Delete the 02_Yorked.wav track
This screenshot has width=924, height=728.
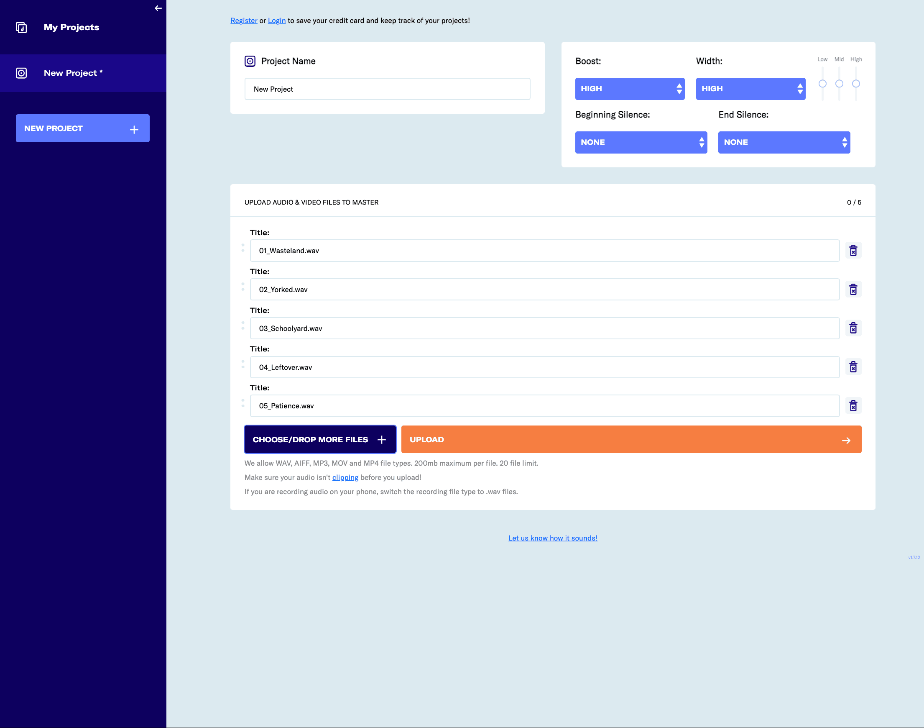point(853,290)
